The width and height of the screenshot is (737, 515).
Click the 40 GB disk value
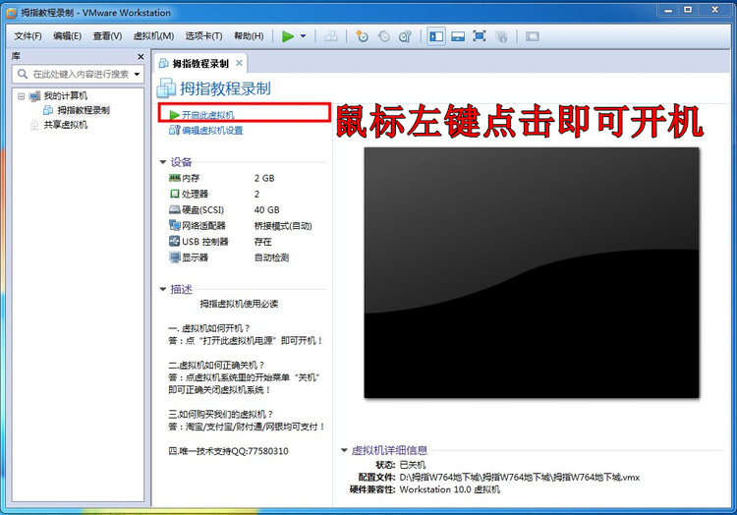click(x=266, y=210)
